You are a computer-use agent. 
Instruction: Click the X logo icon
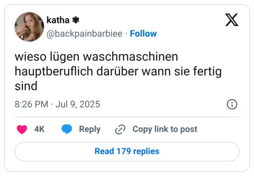click(231, 19)
